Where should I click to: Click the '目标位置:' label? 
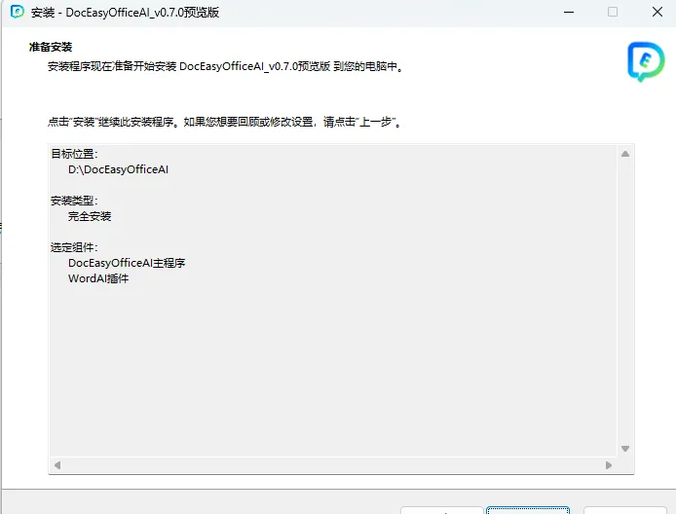point(74,154)
